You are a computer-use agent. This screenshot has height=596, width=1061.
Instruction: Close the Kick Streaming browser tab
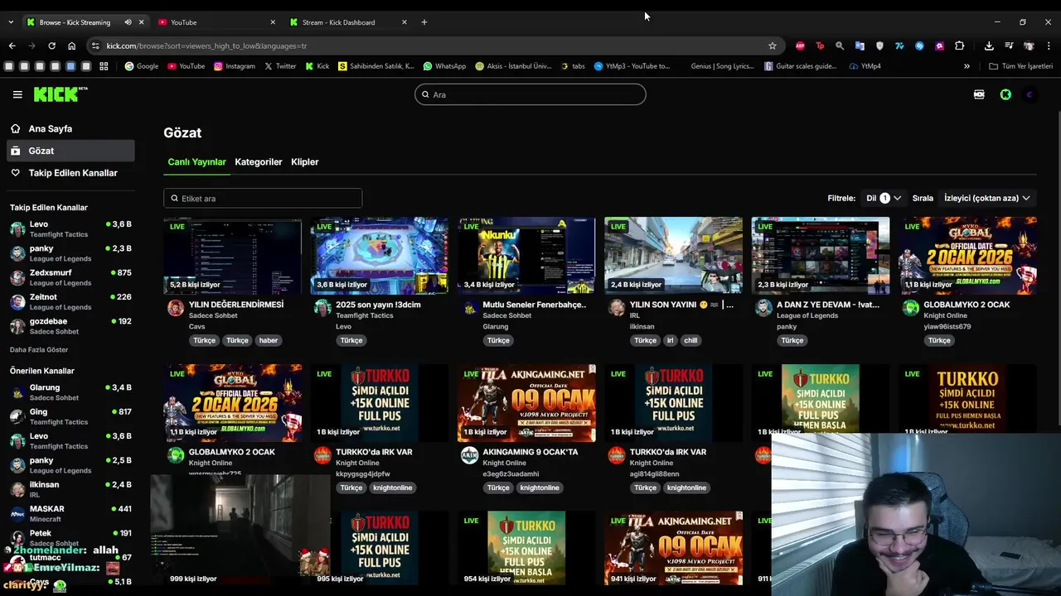(x=141, y=22)
